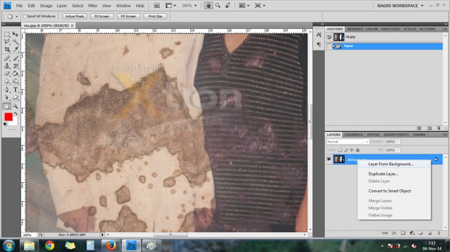Select the Path Selection tool

coord(7,98)
